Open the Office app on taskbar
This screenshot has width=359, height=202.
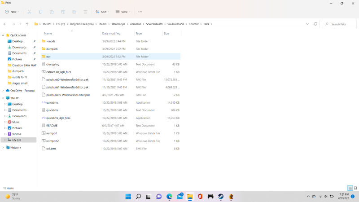pyautogui.click(x=200, y=197)
